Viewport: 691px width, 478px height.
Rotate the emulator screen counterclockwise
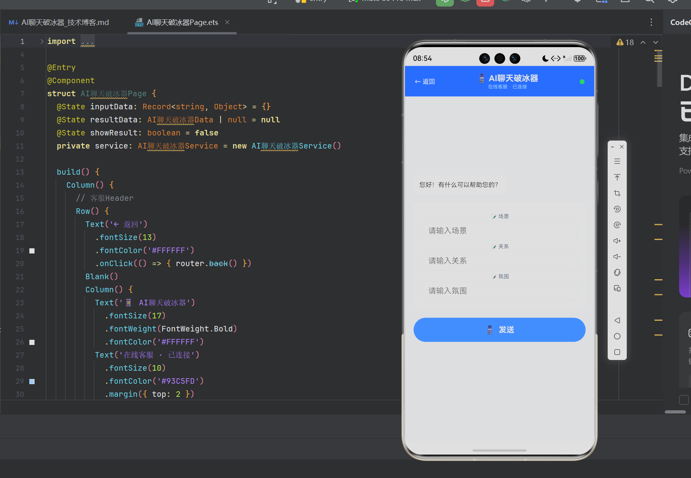(x=617, y=209)
